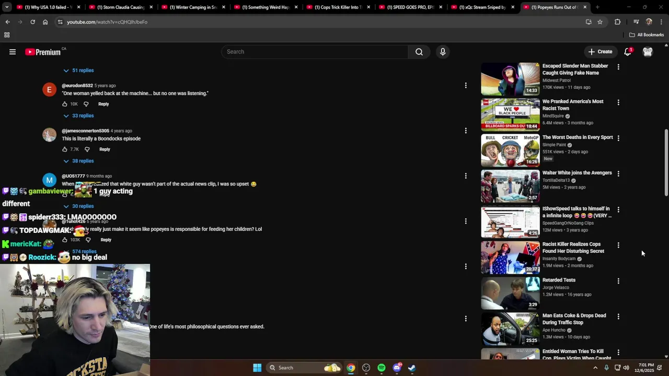Bookmark this page with the star icon
This screenshot has height=376, width=669.
click(x=600, y=22)
